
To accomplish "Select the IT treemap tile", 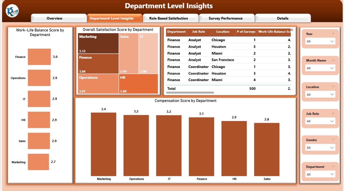I will click(x=148, y=53).
